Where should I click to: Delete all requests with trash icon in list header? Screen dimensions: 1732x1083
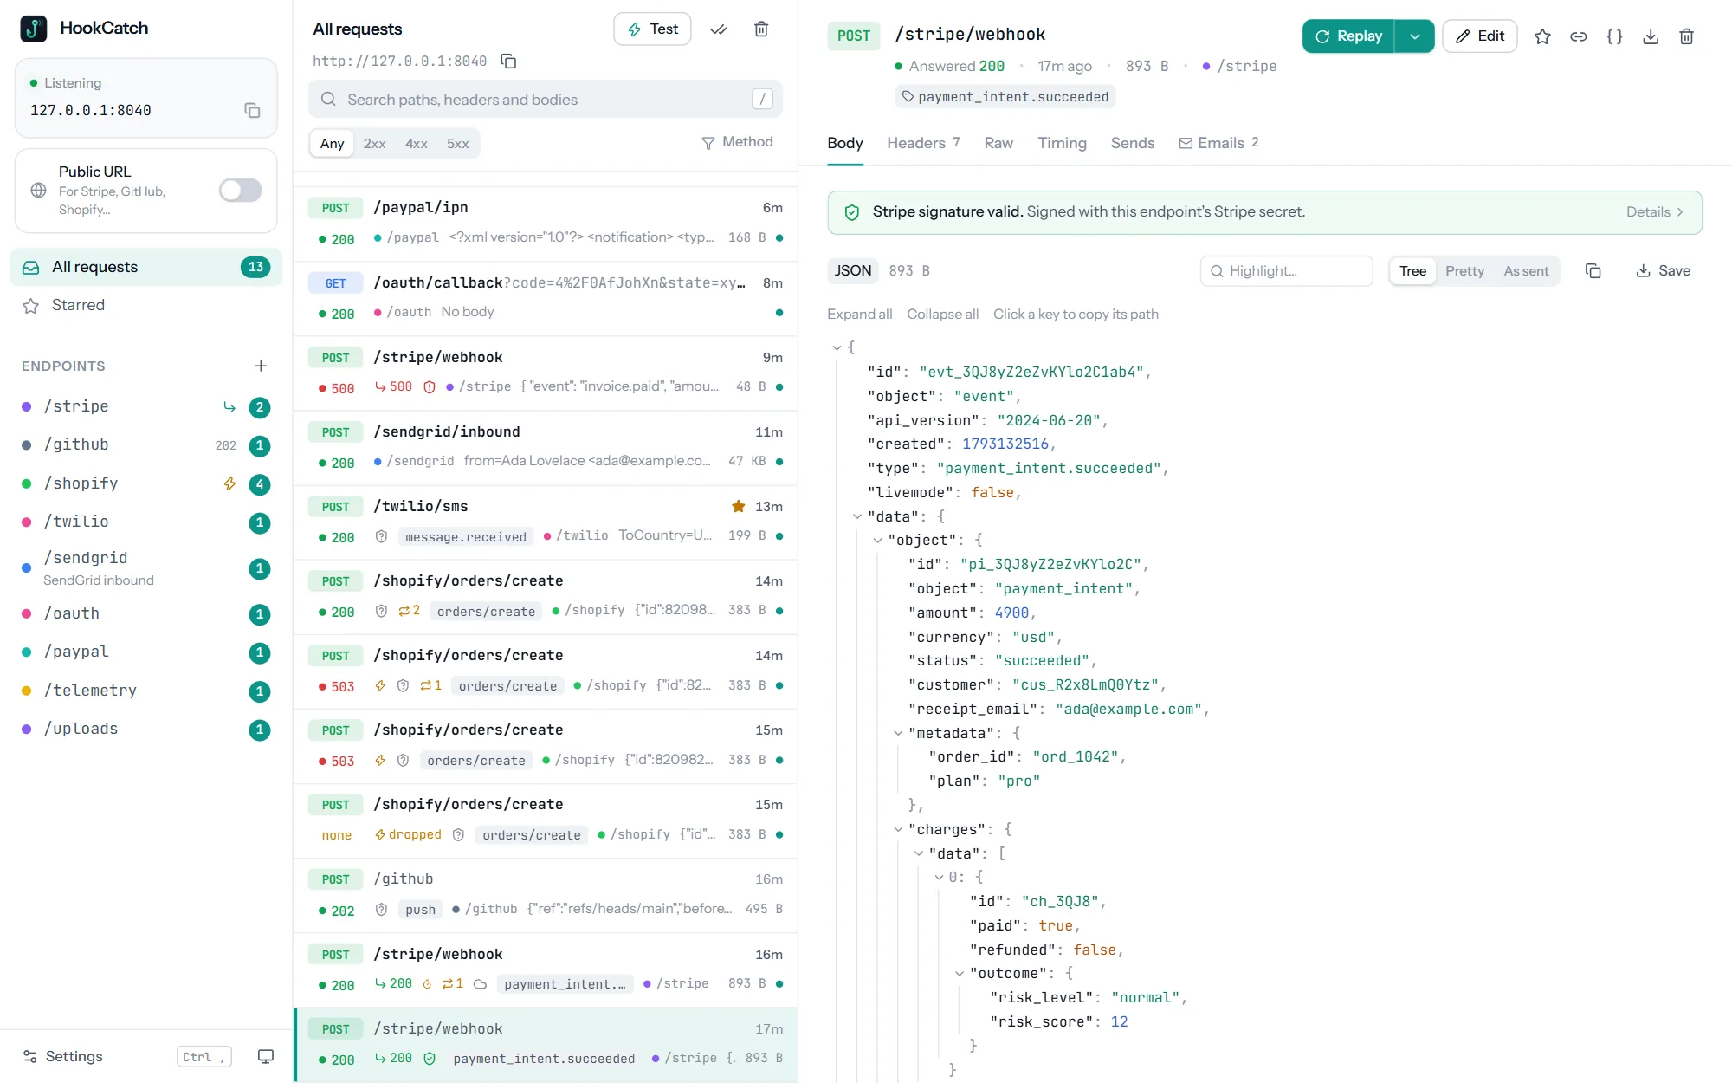pyautogui.click(x=761, y=29)
